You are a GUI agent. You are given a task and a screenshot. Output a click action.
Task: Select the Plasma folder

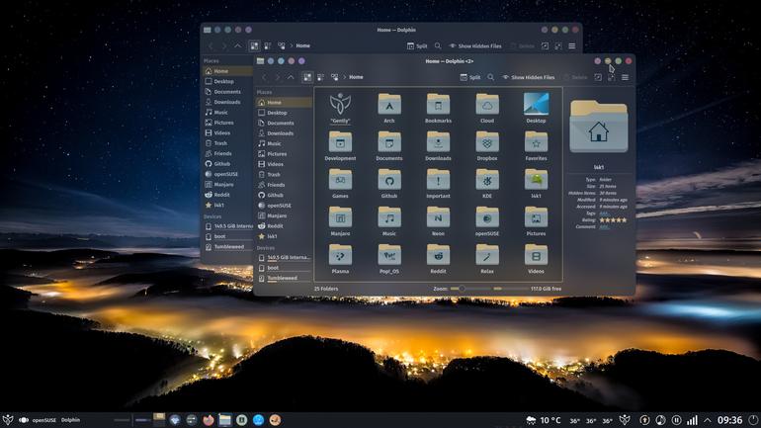click(x=340, y=259)
